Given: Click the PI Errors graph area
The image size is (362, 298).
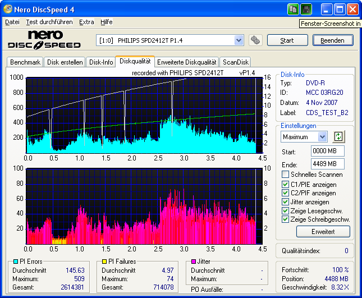Looking at the screenshot, I should pyautogui.click(x=144, y=116).
